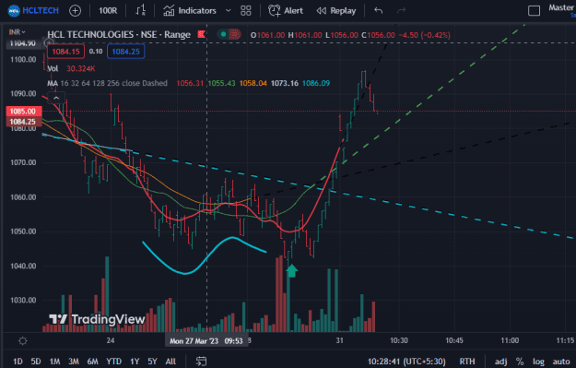
Task: Undo the last chart action
Action: tap(379, 11)
